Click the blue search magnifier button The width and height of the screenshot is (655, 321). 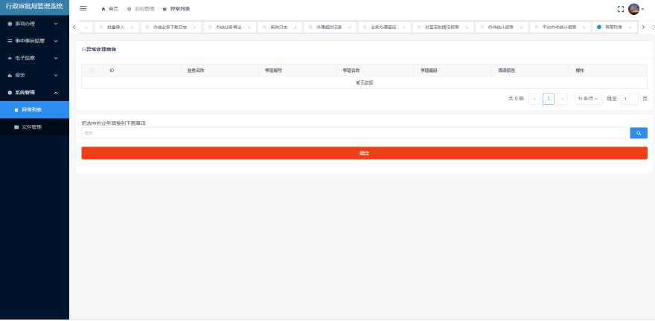coord(639,133)
